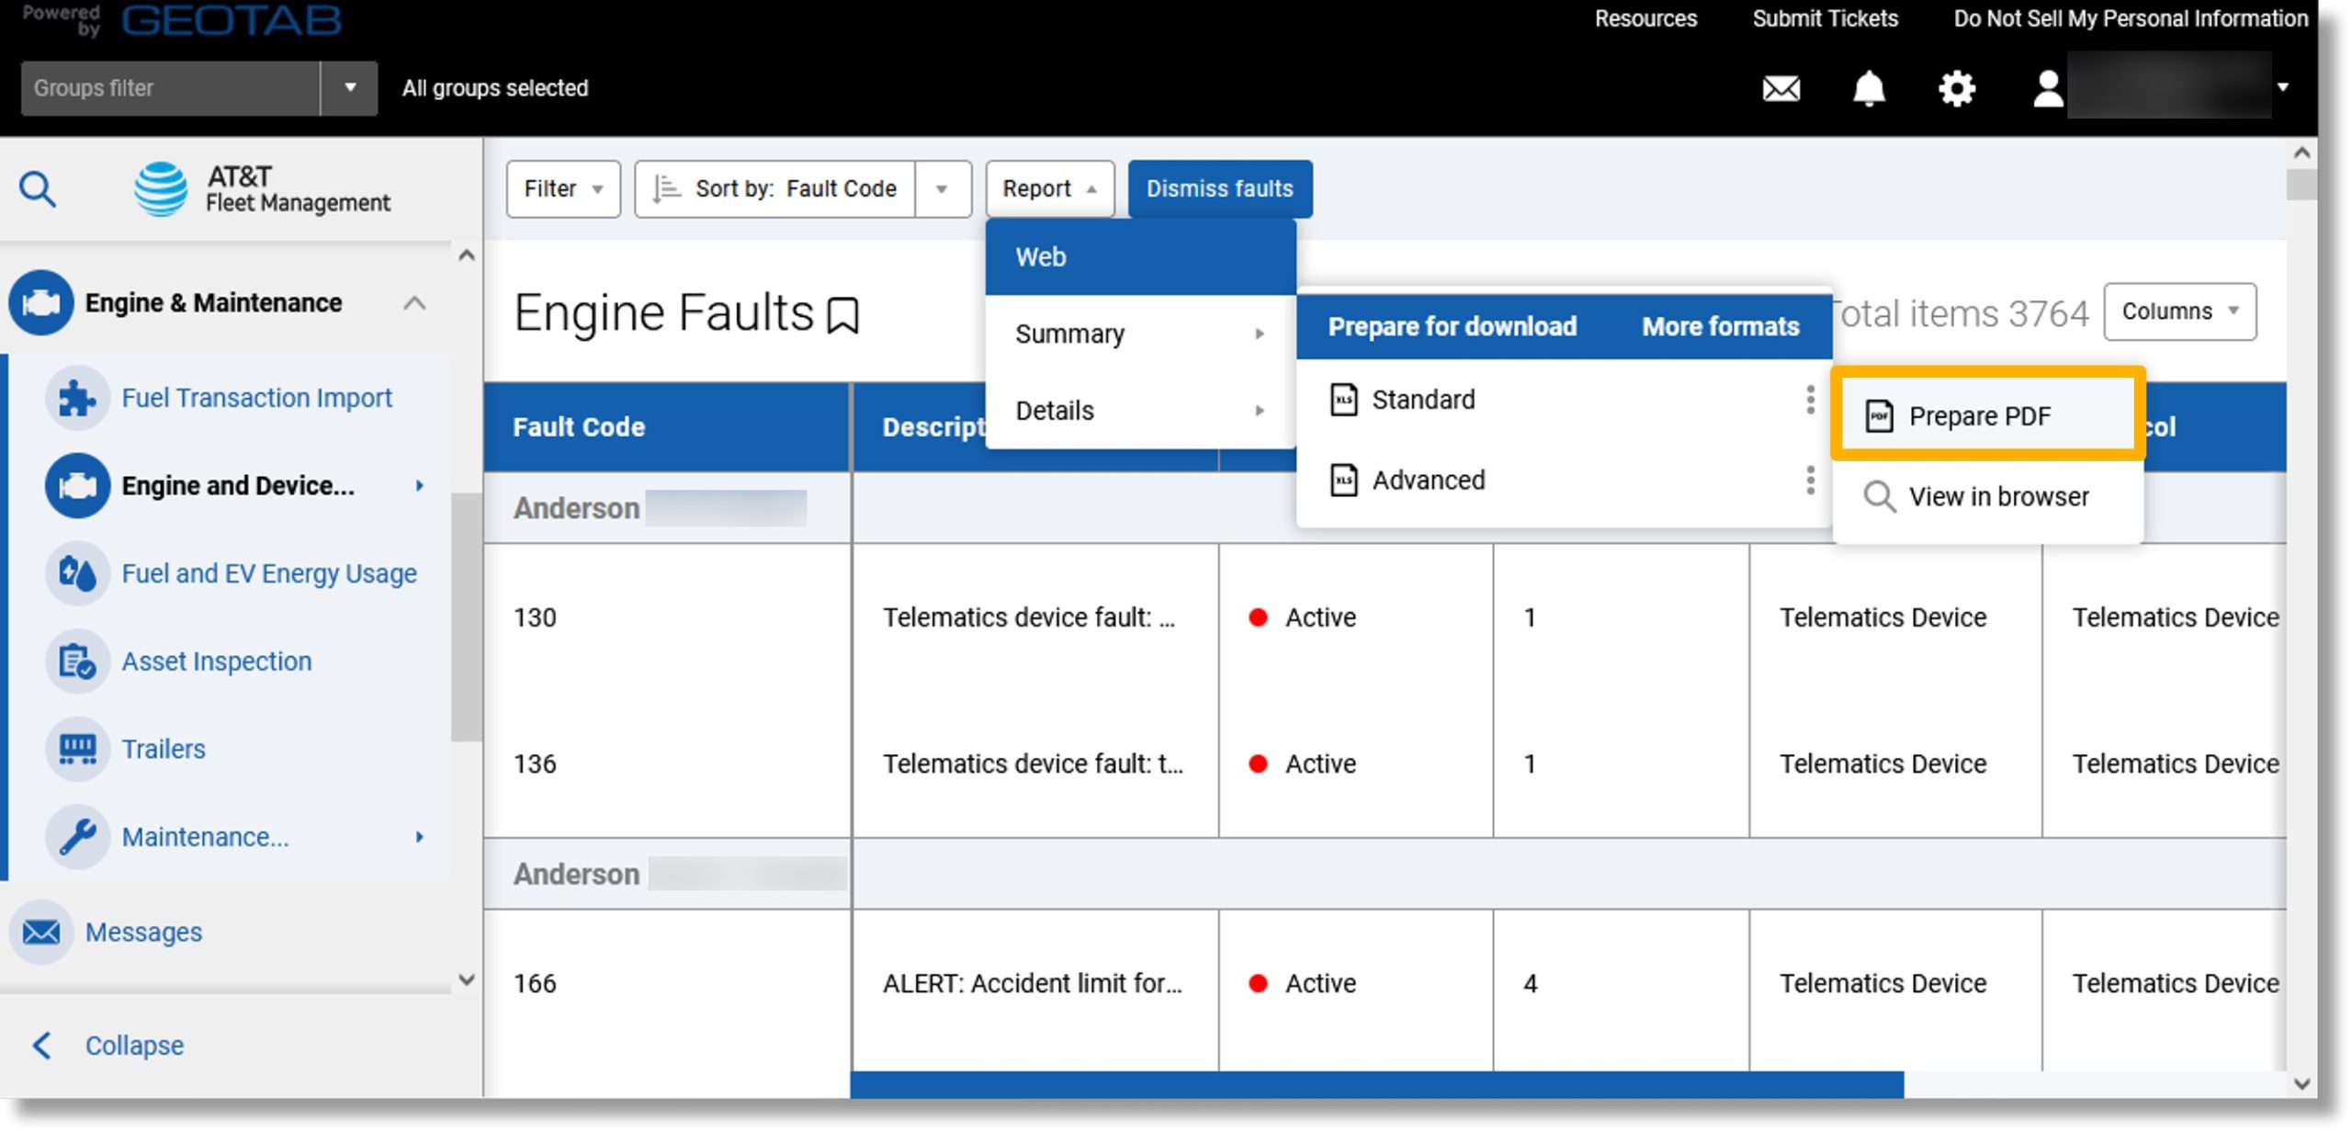This screenshot has height=1132, width=2352.
Task: Click 'ALERT: Accident limit for...' description
Action: tap(1033, 983)
